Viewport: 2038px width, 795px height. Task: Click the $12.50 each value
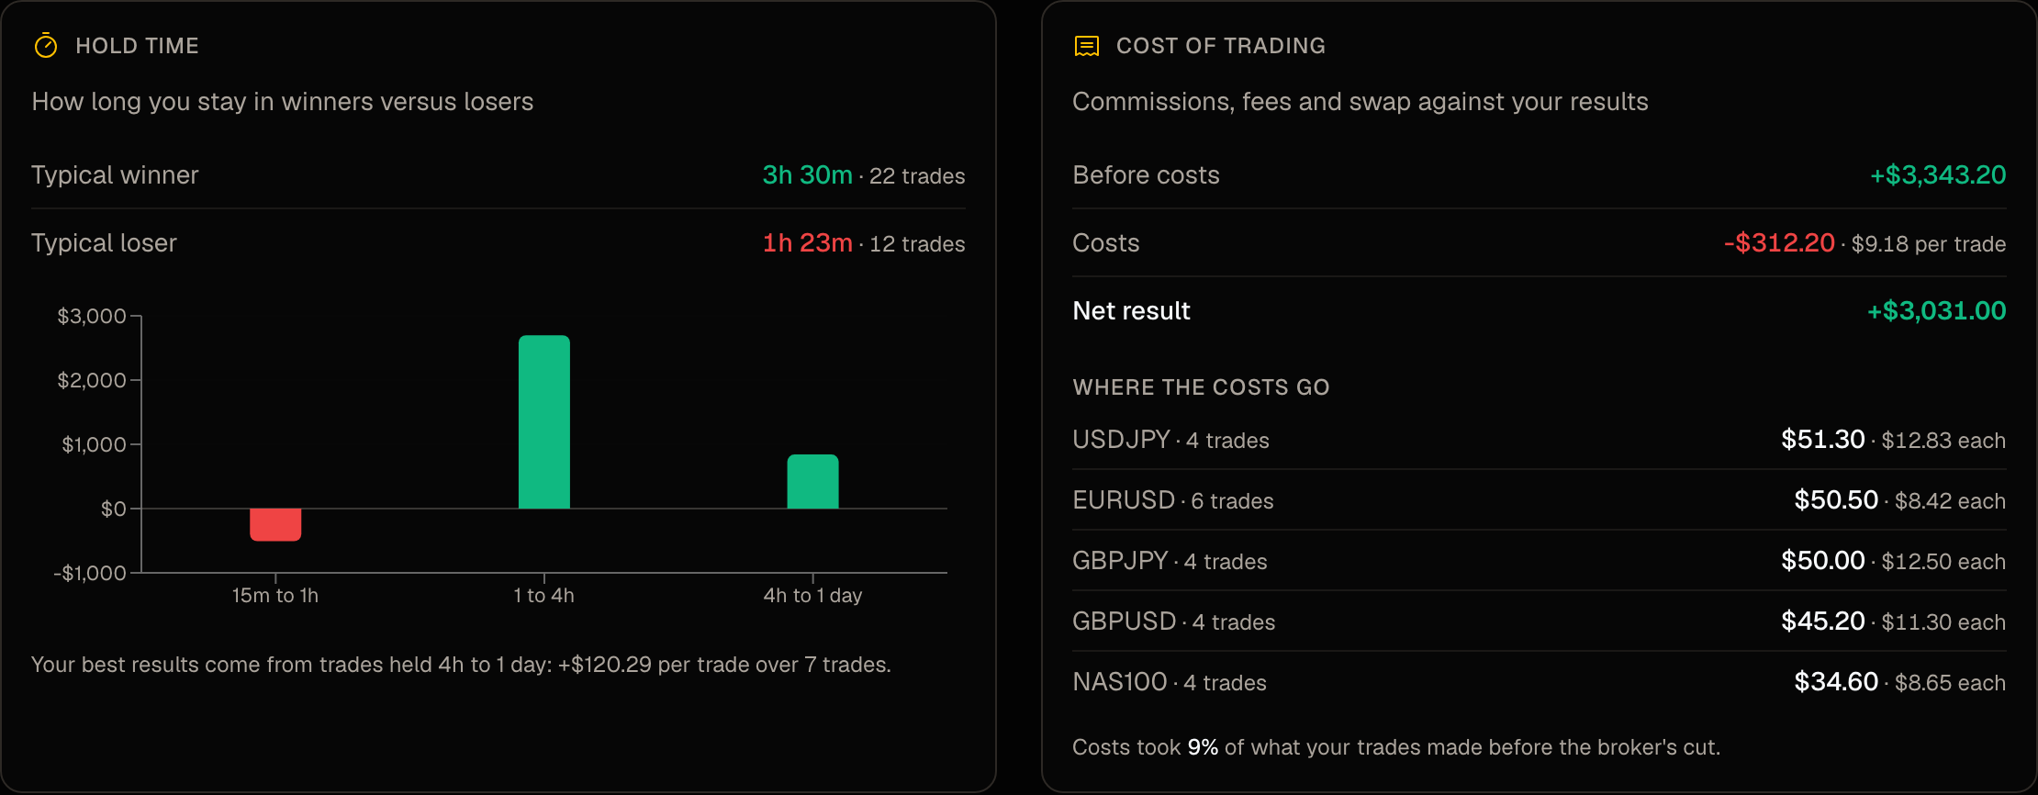(1943, 562)
